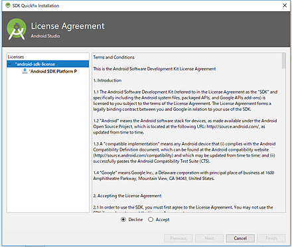Viewport: 292px width, 247px height.
Task: Click the License Agreement heading
Action: (68, 26)
